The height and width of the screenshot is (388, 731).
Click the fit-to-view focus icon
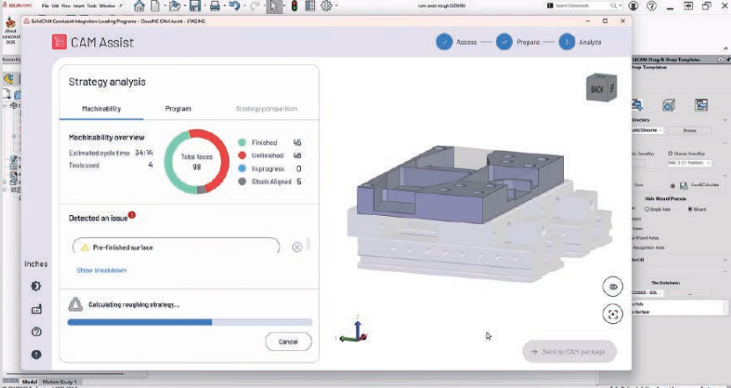tap(612, 314)
